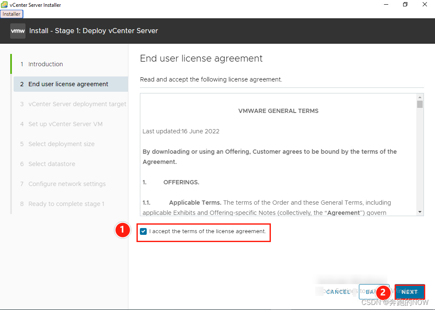The image size is (435, 310).
Task: Click the 'Last updated:16 June 2022' text
Action: point(181,131)
